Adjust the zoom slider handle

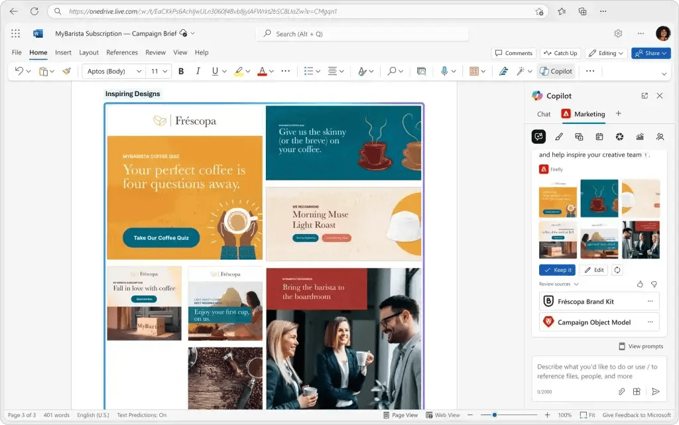(494, 415)
